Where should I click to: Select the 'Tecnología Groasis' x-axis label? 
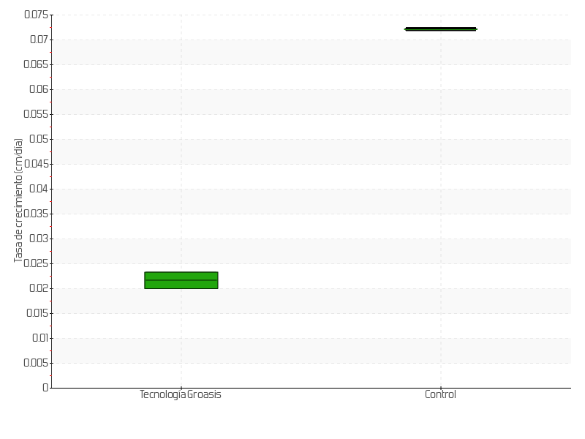tap(180, 394)
